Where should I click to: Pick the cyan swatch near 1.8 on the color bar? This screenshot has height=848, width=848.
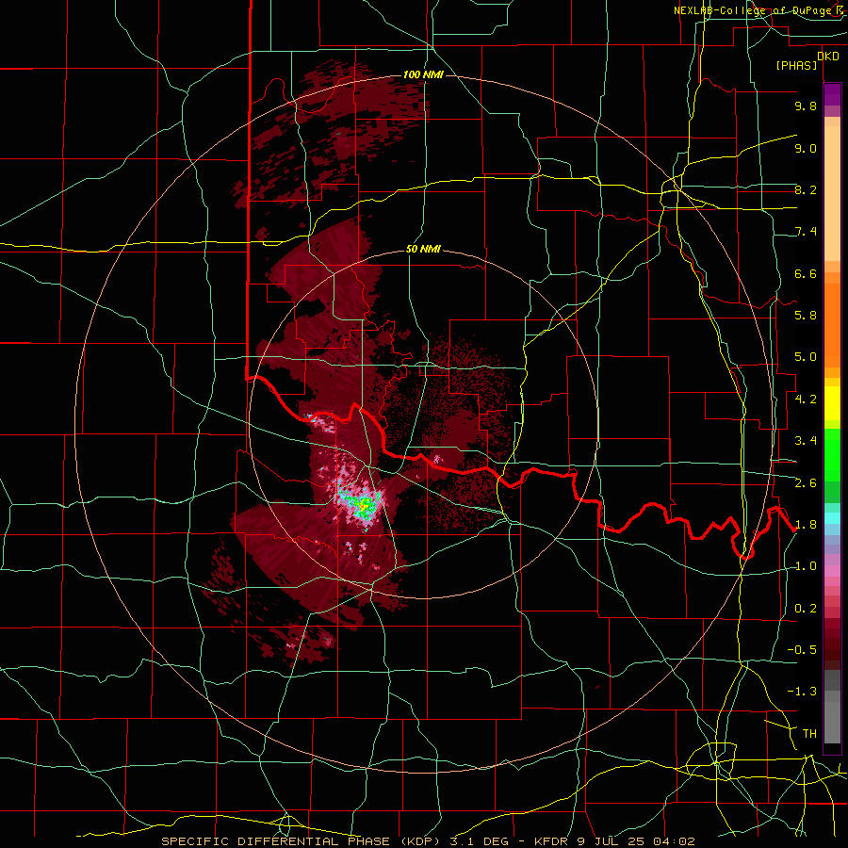(832, 518)
